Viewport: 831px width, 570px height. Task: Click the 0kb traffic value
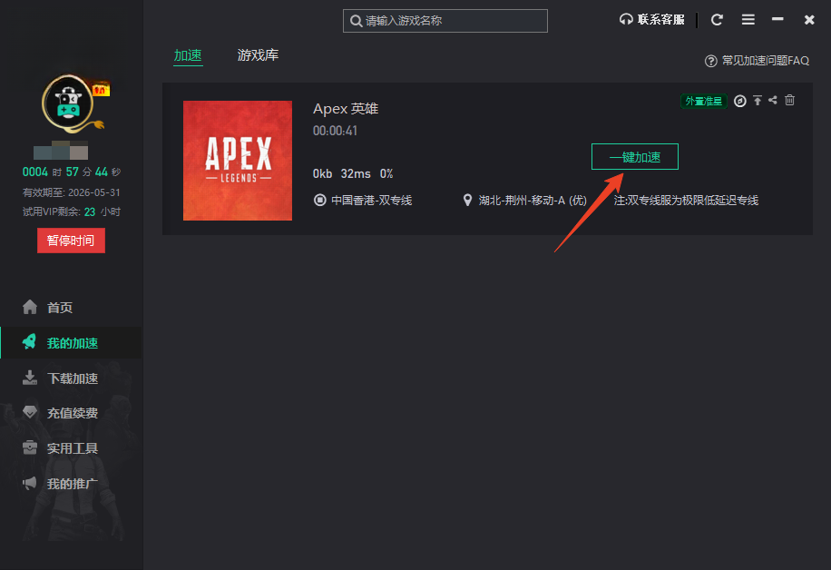click(x=322, y=174)
